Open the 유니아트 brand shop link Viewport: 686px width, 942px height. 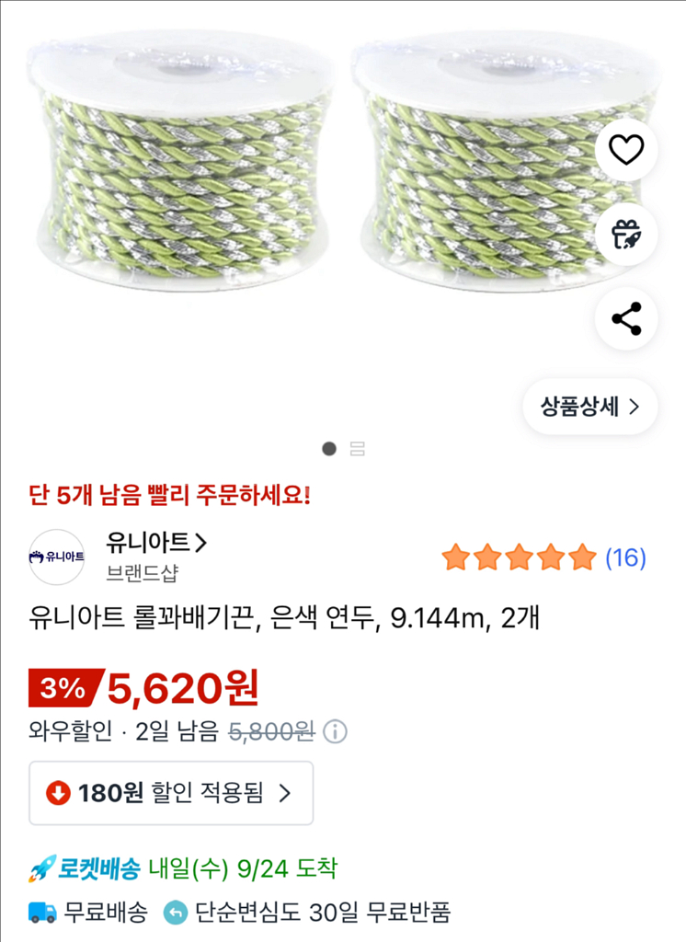[156, 543]
